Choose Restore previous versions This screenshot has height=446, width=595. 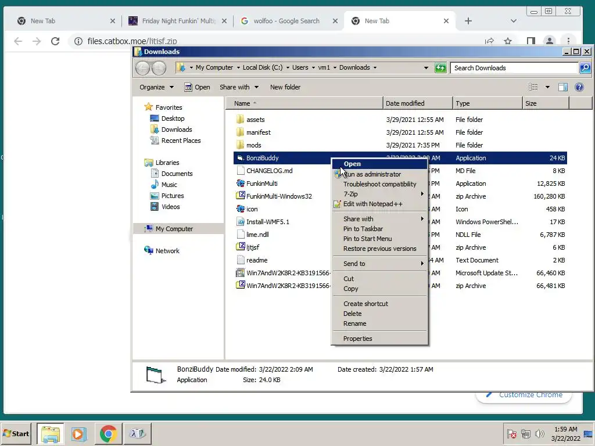pyautogui.click(x=379, y=249)
